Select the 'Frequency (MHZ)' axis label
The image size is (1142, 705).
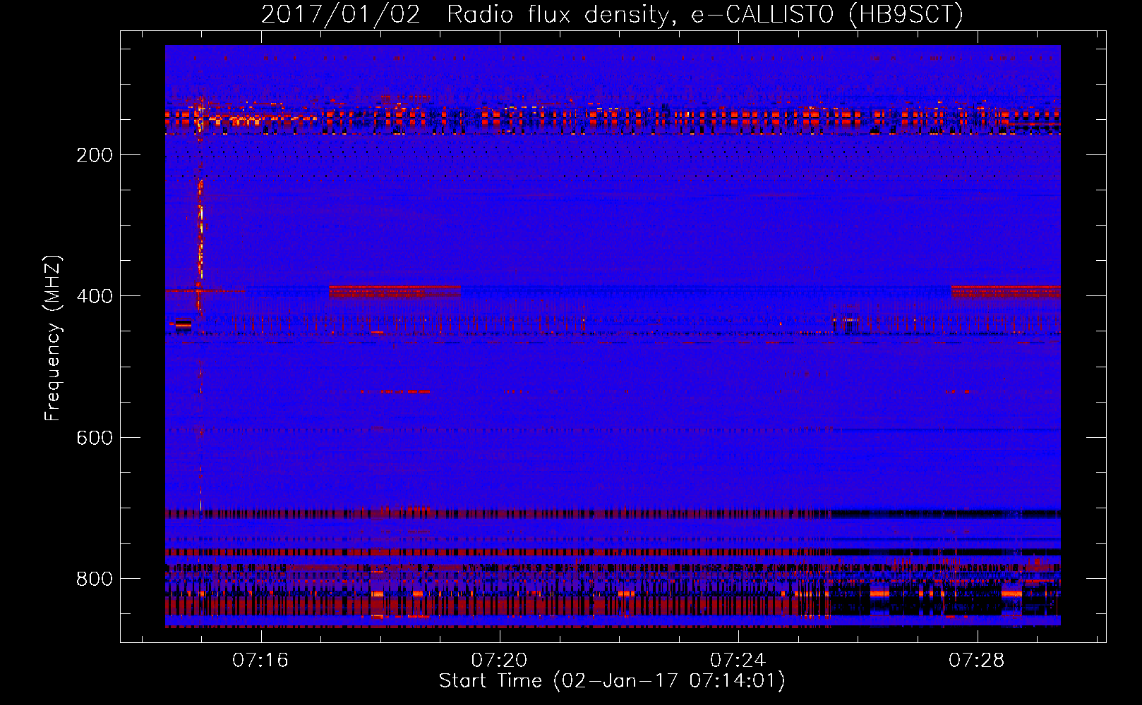click(x=53, y=338)
